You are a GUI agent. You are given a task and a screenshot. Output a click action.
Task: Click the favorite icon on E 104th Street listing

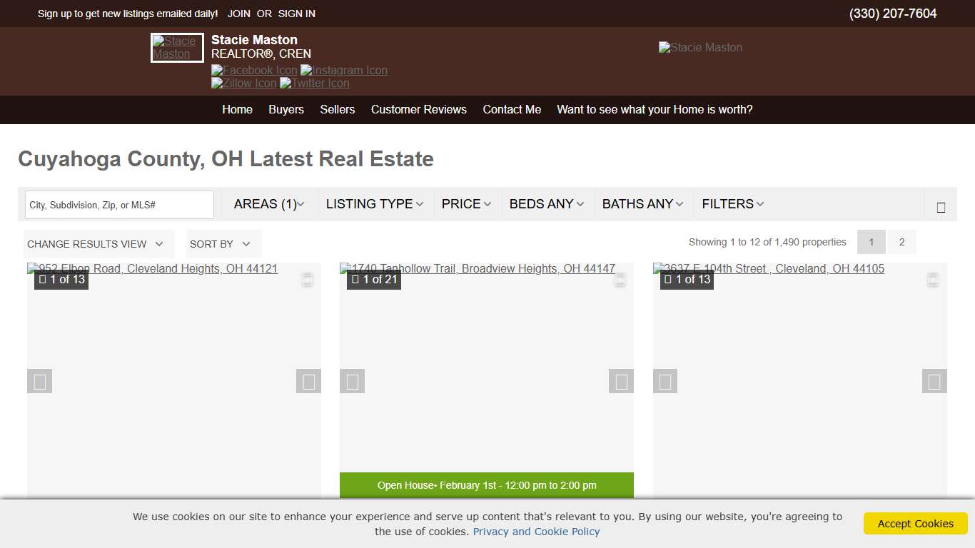933,280
